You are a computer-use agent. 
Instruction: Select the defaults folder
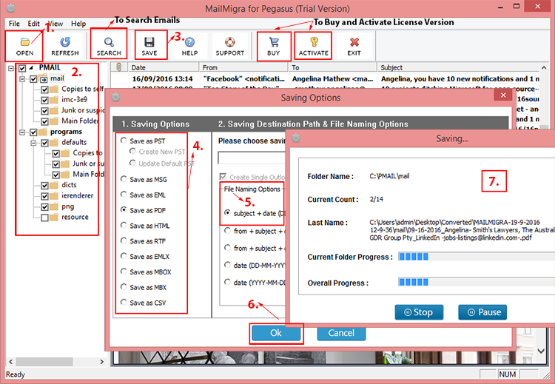point(74,142)
